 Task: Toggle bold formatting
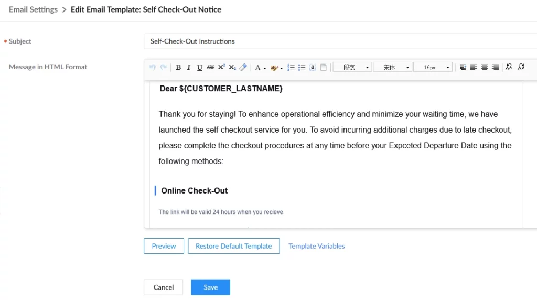coord(178,68)
